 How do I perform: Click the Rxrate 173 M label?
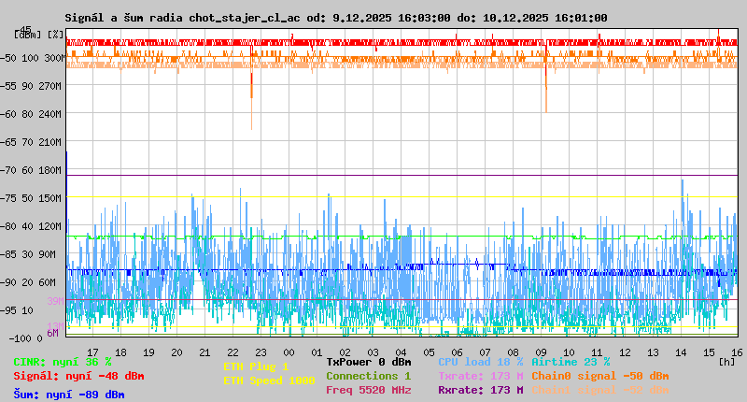tap(480, 390)
